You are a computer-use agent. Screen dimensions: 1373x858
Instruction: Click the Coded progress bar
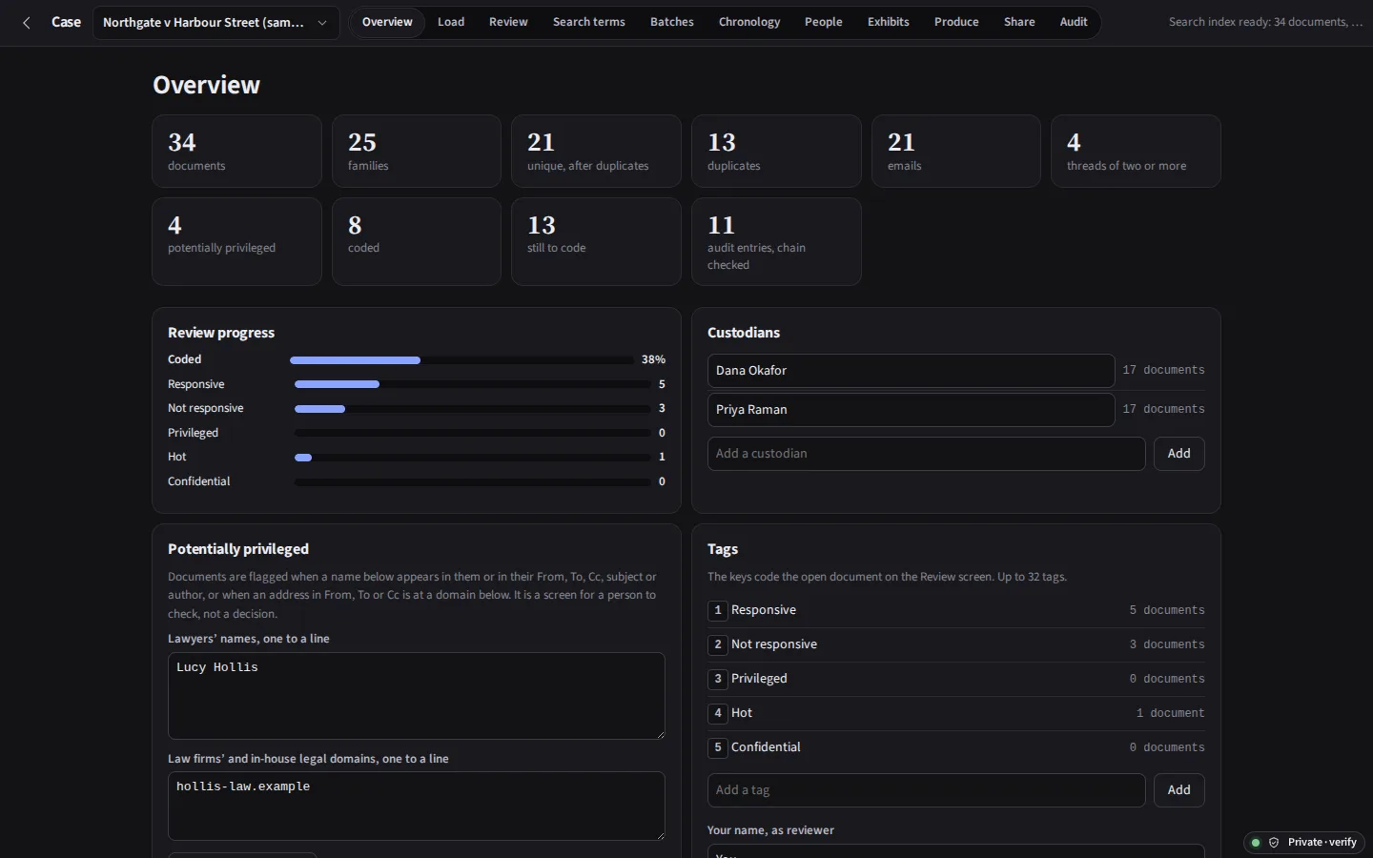pyautogui.click(x=461, y=360)
